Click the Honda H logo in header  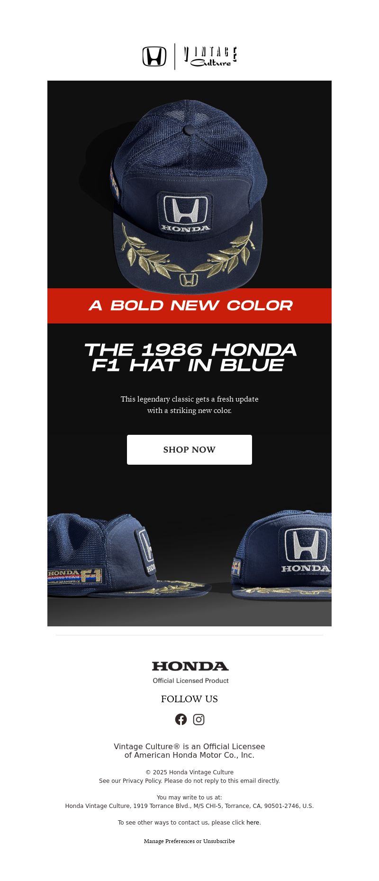[154, 56]
